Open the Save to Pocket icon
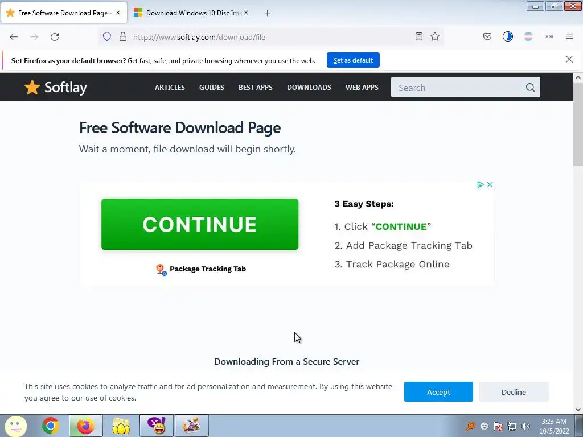The height and width of the screenshot is (437, 583). pos(487,36)
